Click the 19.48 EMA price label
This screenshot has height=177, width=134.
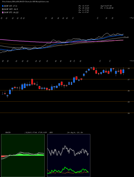(x=126, y=37)
